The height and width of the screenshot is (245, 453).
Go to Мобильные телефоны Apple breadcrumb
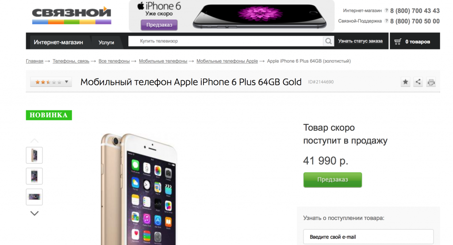tap(227, 61)
